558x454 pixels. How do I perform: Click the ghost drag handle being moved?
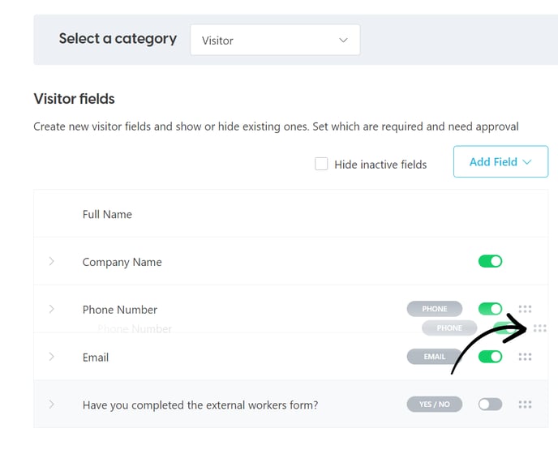click(x=540, y=328)
